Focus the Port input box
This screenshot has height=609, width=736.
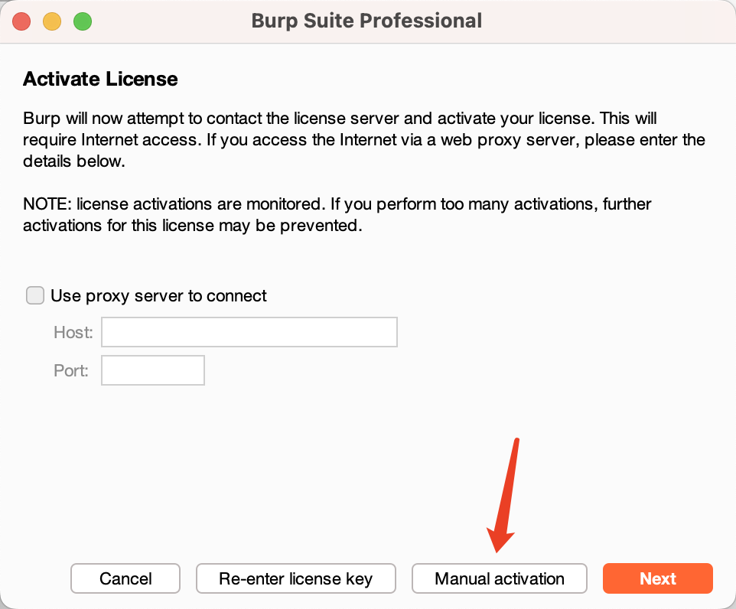tap(152, 370)
